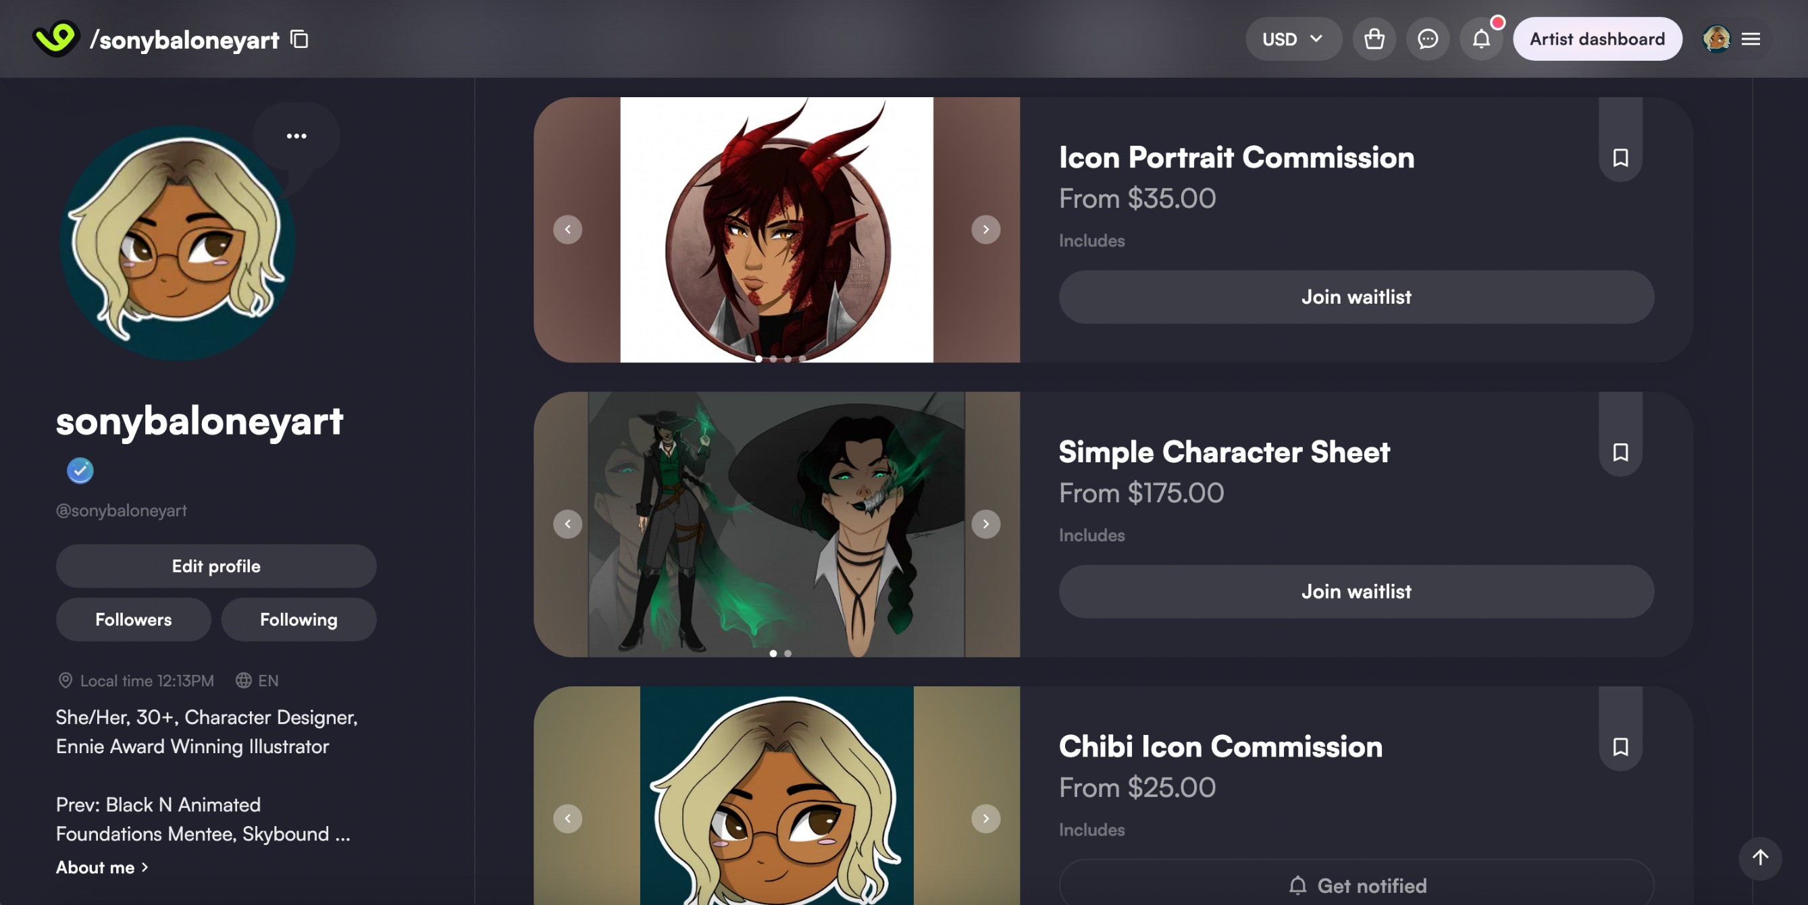Click the VGen logo

click(x=56, y=38)
